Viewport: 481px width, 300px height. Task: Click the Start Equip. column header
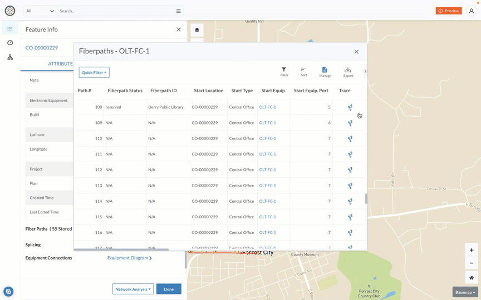(273, 91)
